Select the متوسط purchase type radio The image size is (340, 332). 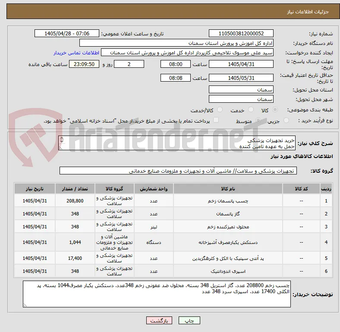pyautogui.click(x=258, y=120)
